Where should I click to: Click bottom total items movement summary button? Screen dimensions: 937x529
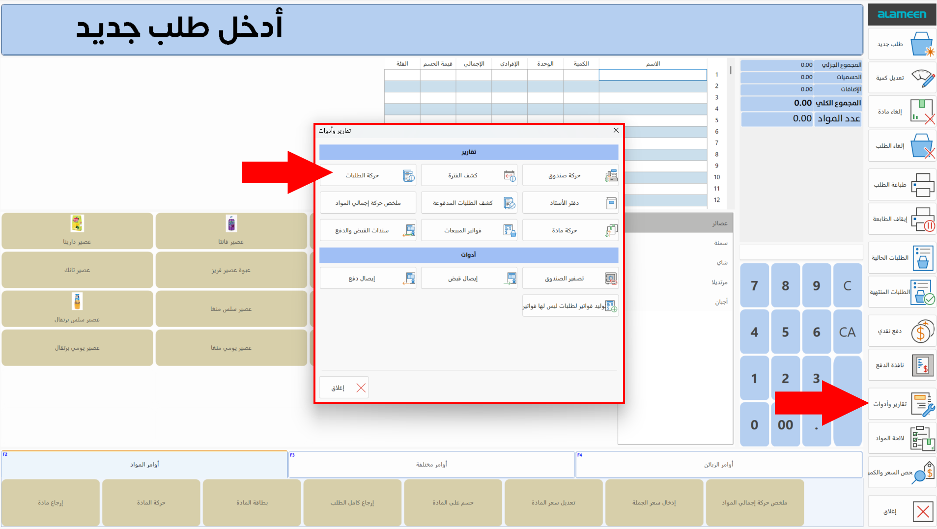(x=755, y=502)
